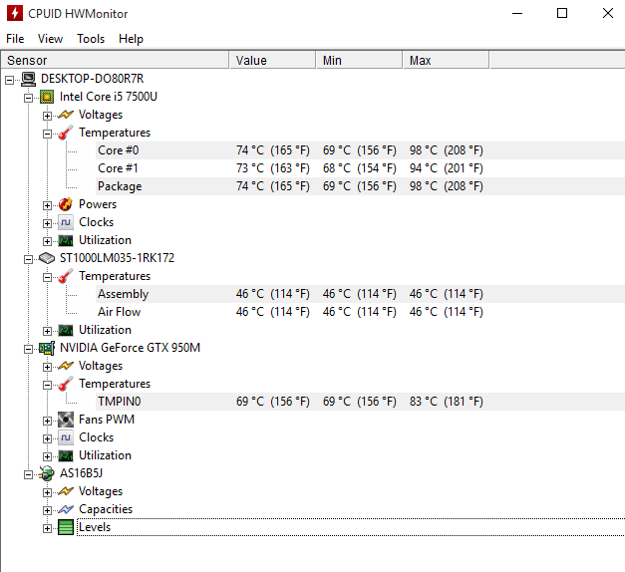Open the View menu
Viewport: 625px width, 572px height.
50,39
